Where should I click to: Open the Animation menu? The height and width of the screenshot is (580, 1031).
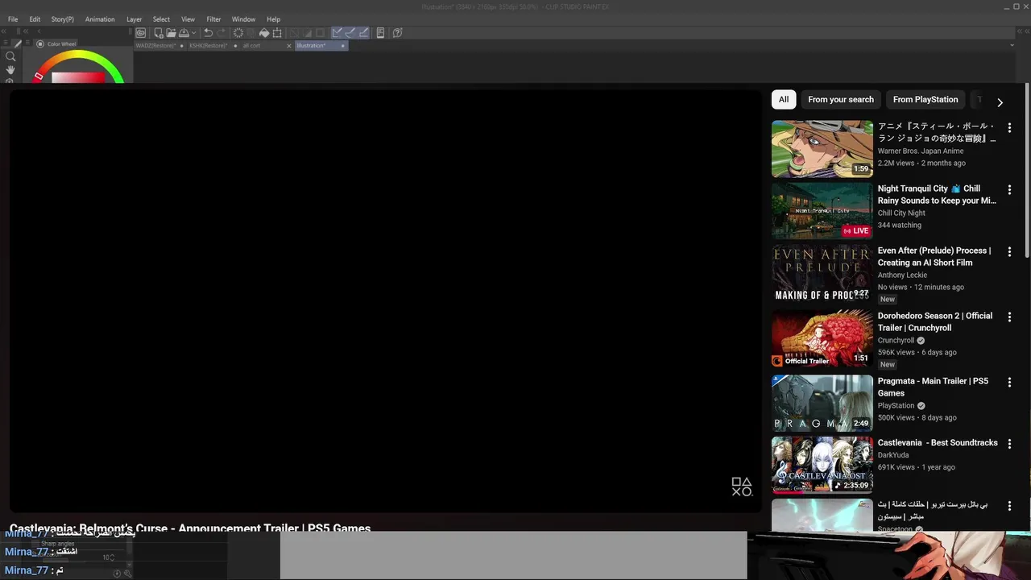click(100, 19)
